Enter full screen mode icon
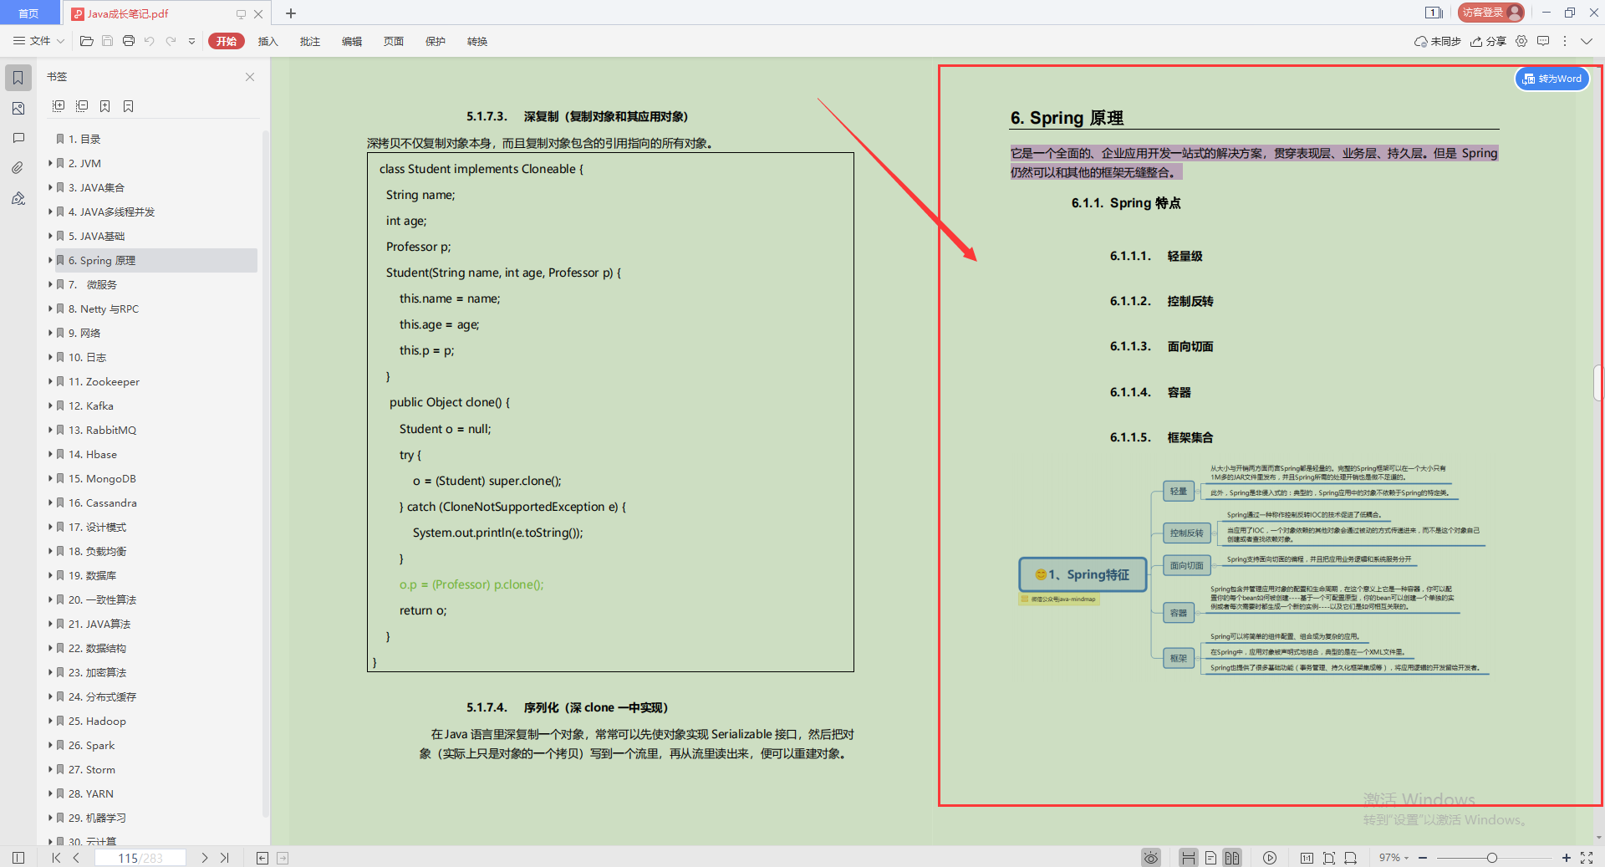1605x867 pixels. point(1587,858)
